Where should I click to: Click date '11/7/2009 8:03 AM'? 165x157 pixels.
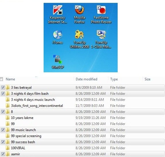click(90, 106)
